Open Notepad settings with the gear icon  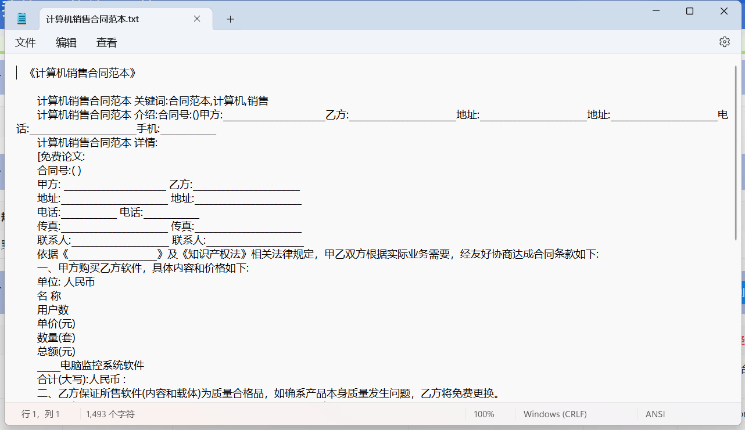tap(724, 41)
